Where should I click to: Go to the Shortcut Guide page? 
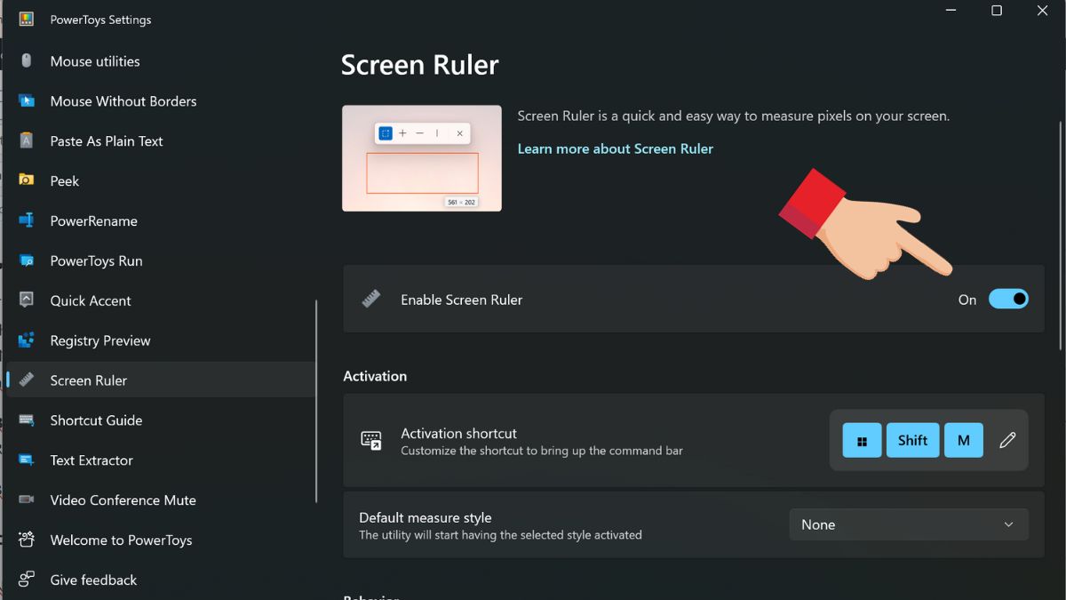point(96,420)
